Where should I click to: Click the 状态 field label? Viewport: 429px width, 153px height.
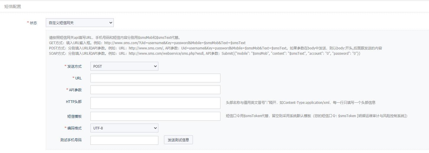(x=33, y=23)
